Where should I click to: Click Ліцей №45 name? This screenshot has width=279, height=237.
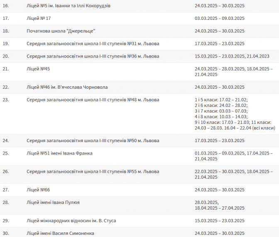(38, 69)
